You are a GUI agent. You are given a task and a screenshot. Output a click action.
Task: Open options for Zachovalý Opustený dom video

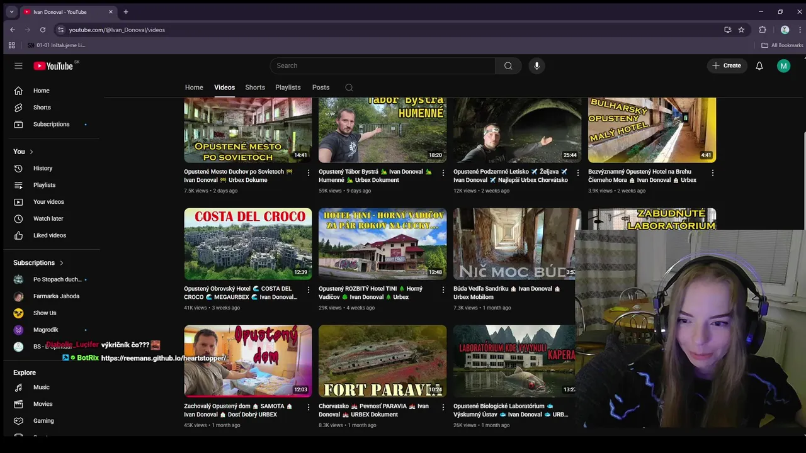(x=308, y=407)
